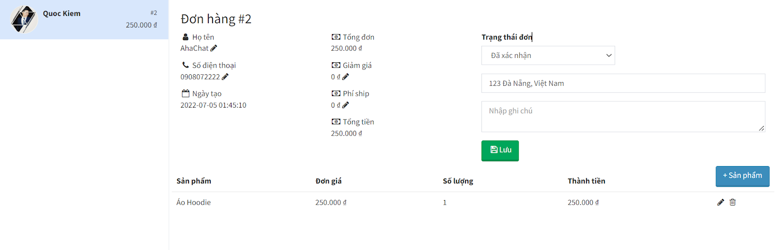Select Quoc Kiem order #2 in list
Viewport: 775px width, 250px height.
pos(84,19)
